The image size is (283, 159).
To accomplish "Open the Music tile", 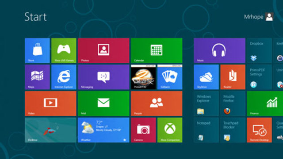I will point(219,50).
